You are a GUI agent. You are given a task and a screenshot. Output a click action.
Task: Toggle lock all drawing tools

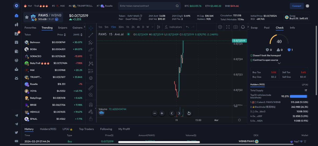click(x=91, y=119)
